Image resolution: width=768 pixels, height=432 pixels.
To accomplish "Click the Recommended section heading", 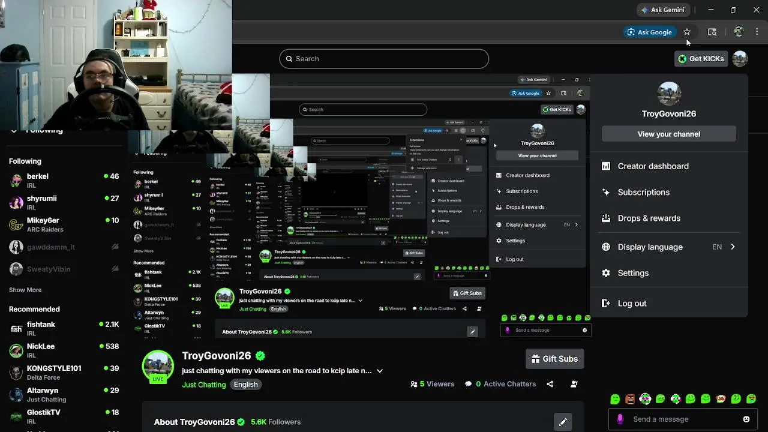I will 34,309.
